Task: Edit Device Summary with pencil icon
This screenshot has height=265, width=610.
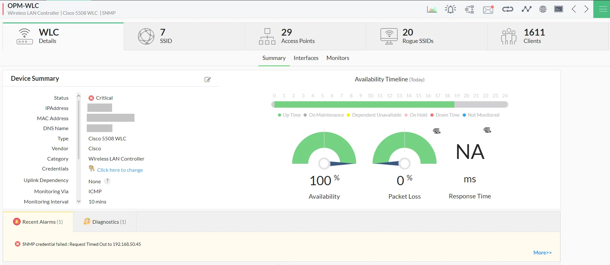Action: (x=207, y=79)
